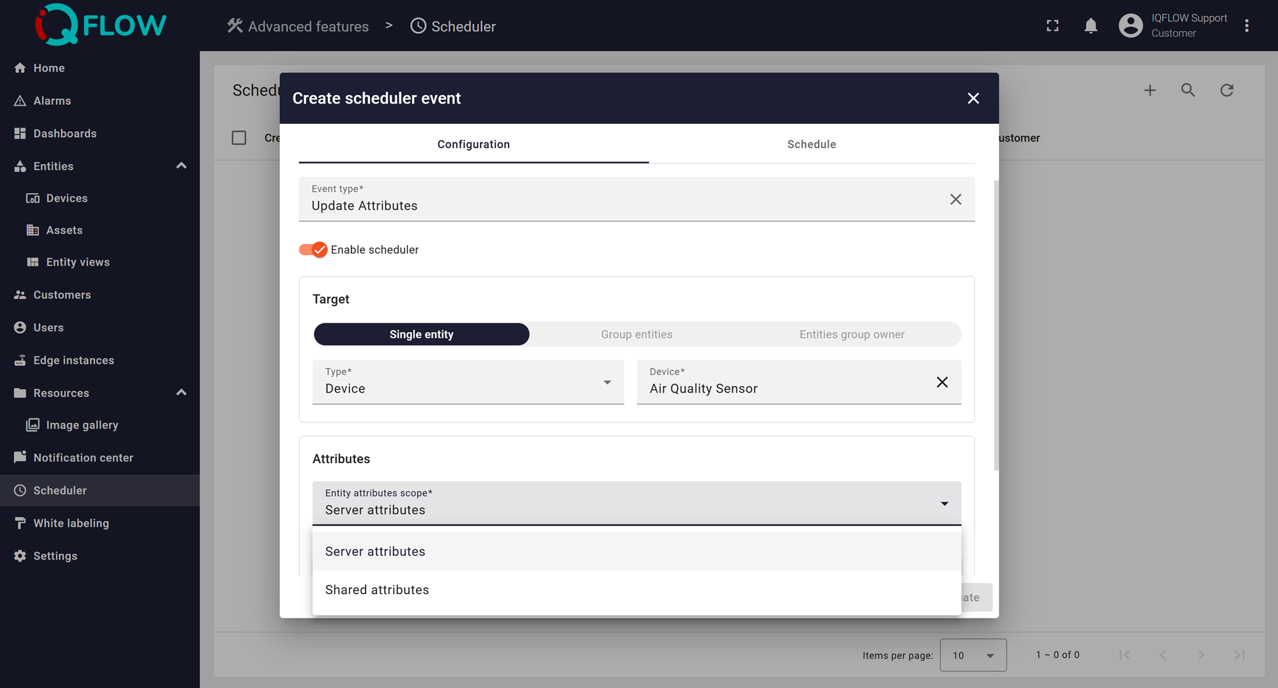Open the three-dot menu in header

[1247, 26]
